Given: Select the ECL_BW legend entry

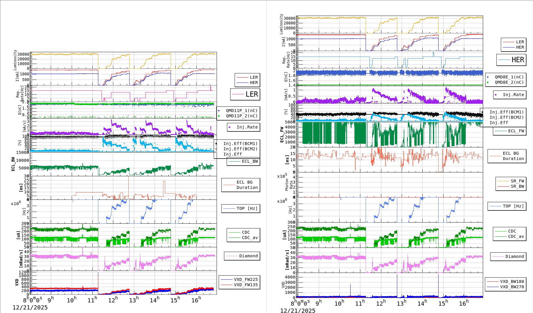Looking at the screenshot, I should coord(250,161).
